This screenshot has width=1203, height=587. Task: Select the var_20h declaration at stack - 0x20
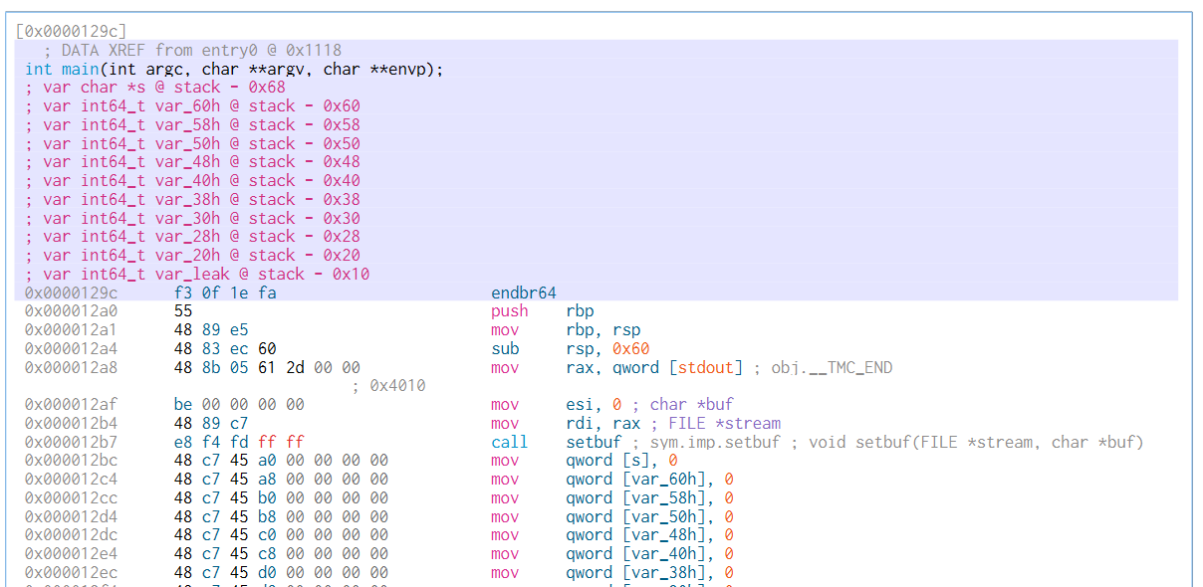192,256
